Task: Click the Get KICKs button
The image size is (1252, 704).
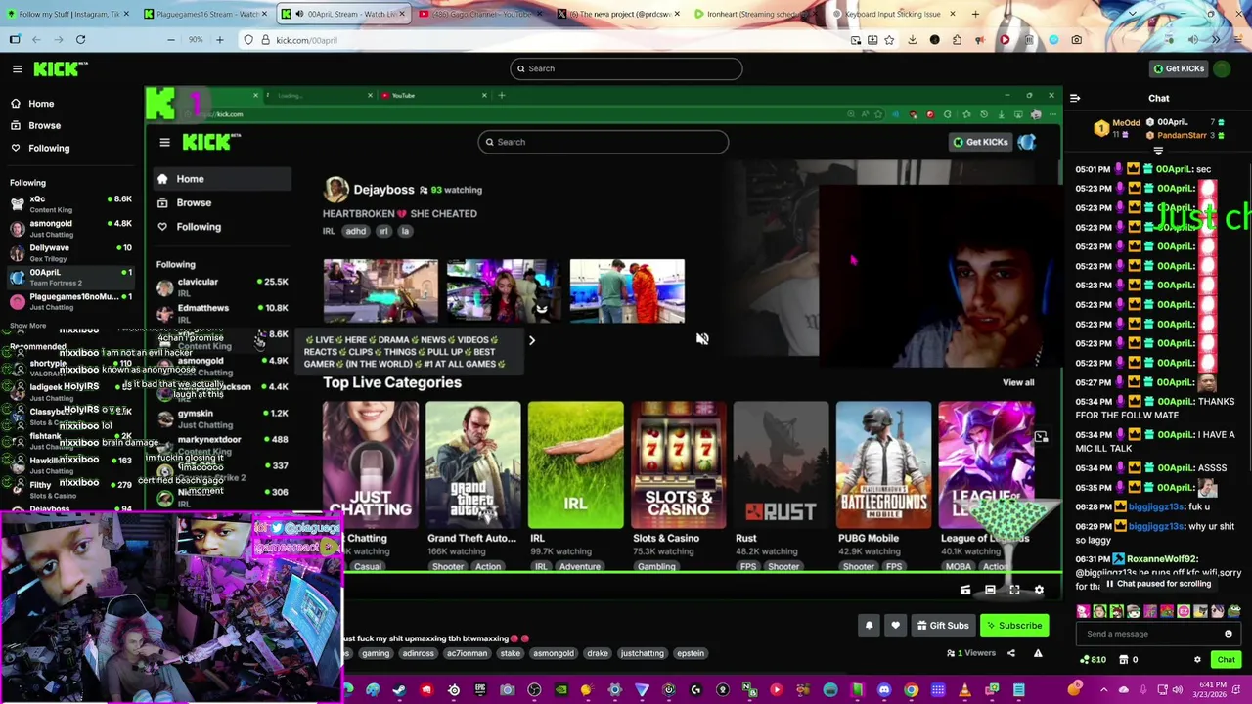Action: point(1179,68)
